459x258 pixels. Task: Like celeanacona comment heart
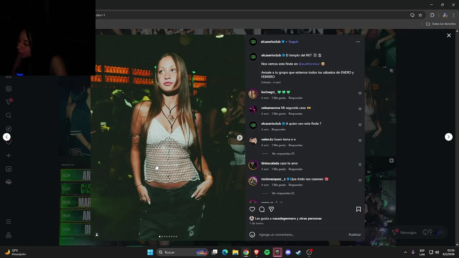[x=360, y=109]
